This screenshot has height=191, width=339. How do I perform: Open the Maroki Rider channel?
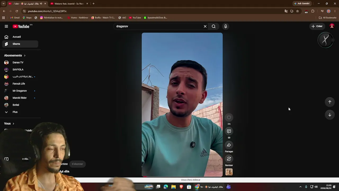point(20,98)
